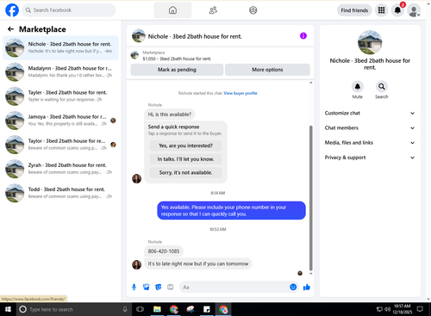Click the phone number message 806-420-1085
The width and height of the screenshot is (431, 316).
click(x=164, y=251)
